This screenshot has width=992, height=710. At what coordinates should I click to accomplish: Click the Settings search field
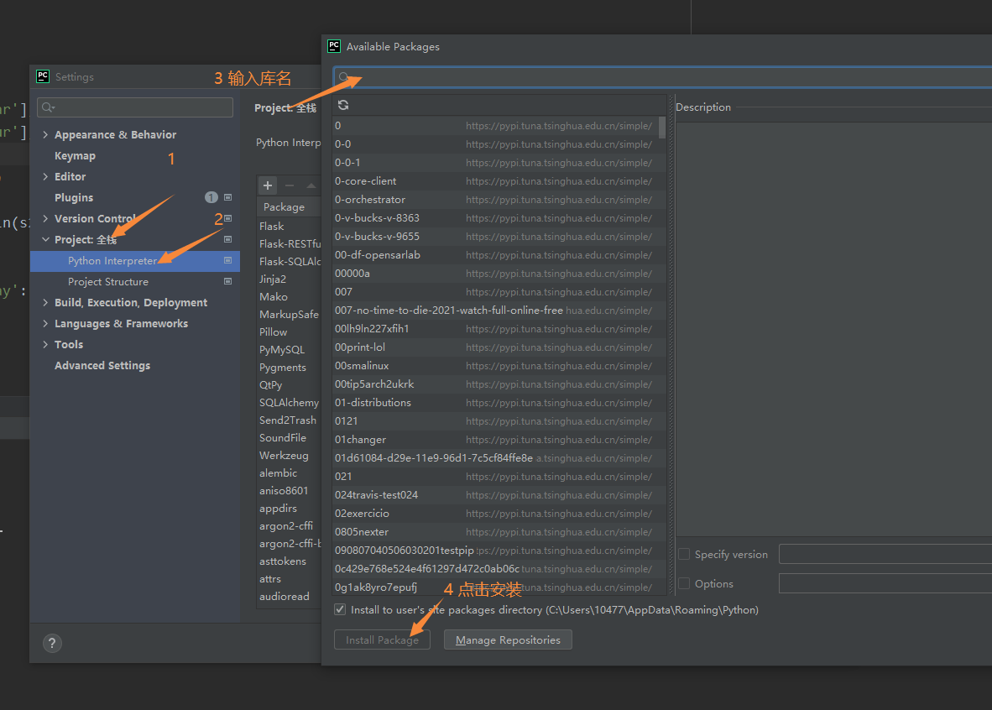click(135, 107)
